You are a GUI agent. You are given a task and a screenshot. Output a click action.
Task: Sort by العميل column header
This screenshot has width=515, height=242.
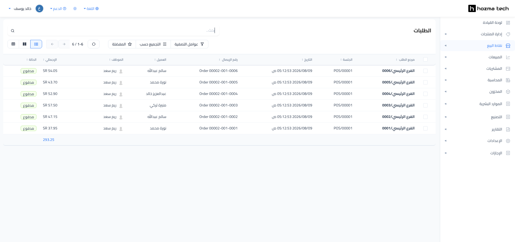click(x=160, y=60)
